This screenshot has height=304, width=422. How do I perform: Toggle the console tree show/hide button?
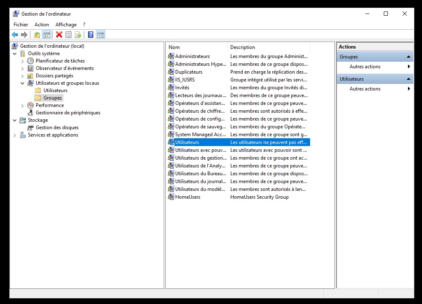pos(47,35)
